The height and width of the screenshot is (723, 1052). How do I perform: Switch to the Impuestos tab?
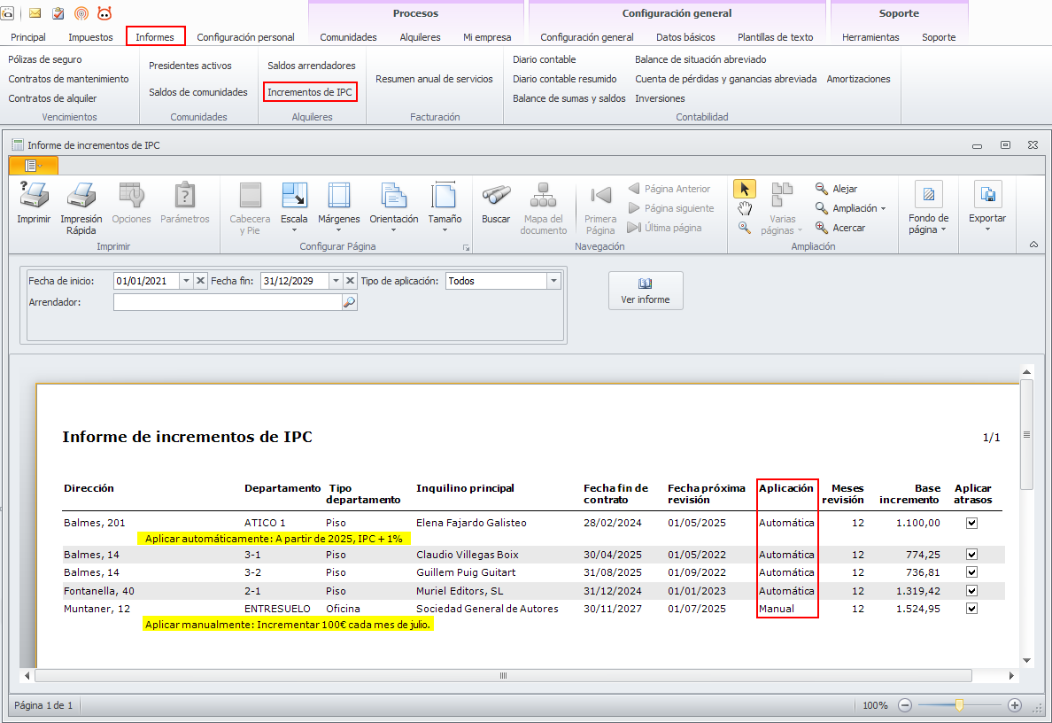[x=90, y=37]
